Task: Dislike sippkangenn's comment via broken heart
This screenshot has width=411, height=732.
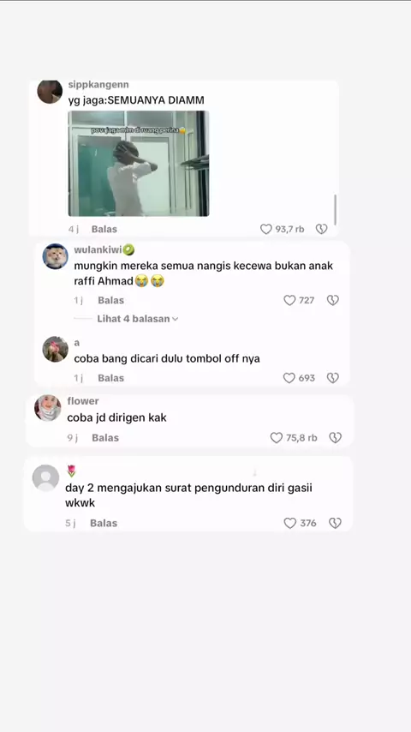Action: [x=321, y=229]
